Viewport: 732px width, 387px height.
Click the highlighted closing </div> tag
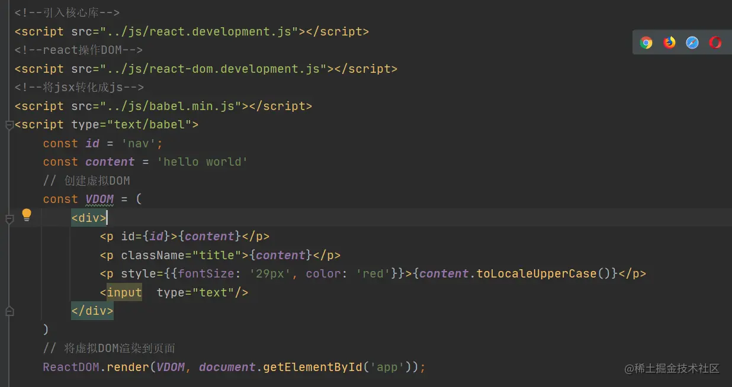coord(92,311)
